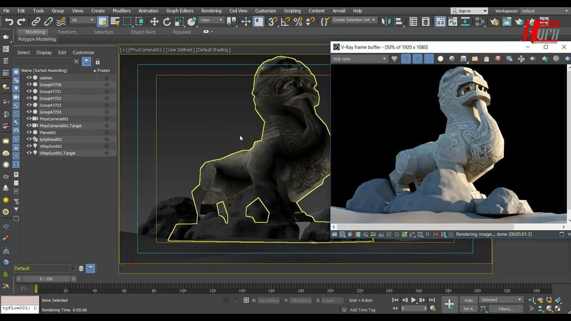The width and height of the screenshot is (571, 321).
Task: Open the Create Selection Set dropdown
Action: click(354, 20)
